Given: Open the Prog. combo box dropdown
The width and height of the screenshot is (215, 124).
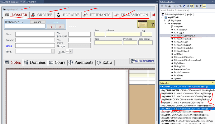Looking at the screenshot, I should (53, 51).
